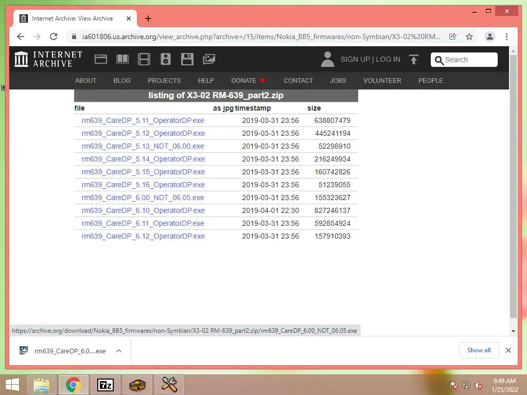Open the VOLUNTEER menu item
This screenshot has height=395, width=527.
click(382, 81)
